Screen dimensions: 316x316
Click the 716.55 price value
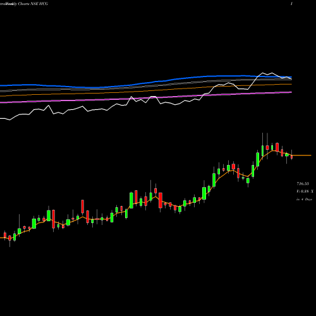[x=303, y=184]
